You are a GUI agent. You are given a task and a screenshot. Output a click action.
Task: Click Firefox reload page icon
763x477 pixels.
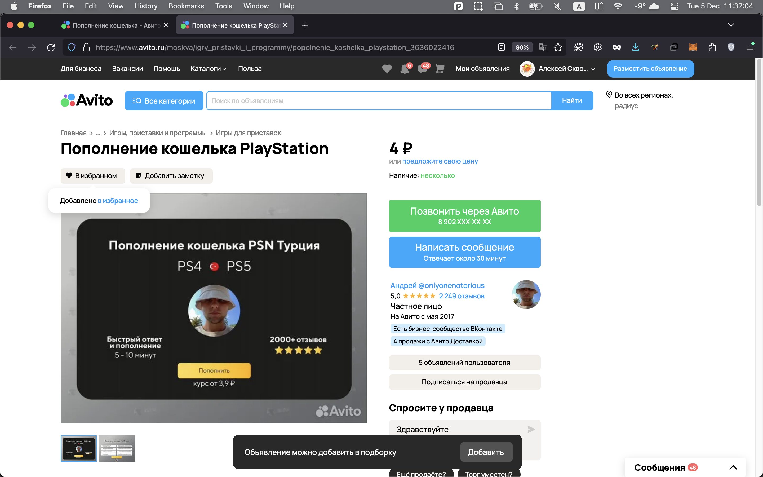[x=51, y=48]
